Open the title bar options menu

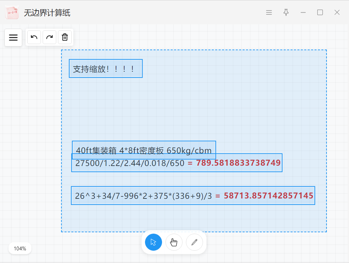pyautogui.click(x=269, y=13)
